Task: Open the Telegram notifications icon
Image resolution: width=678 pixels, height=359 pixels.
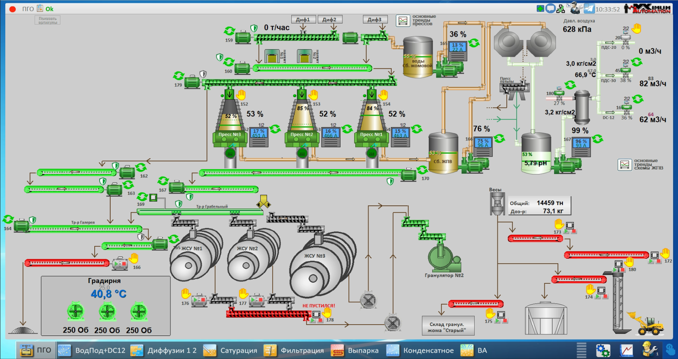Action: (589, 8)
